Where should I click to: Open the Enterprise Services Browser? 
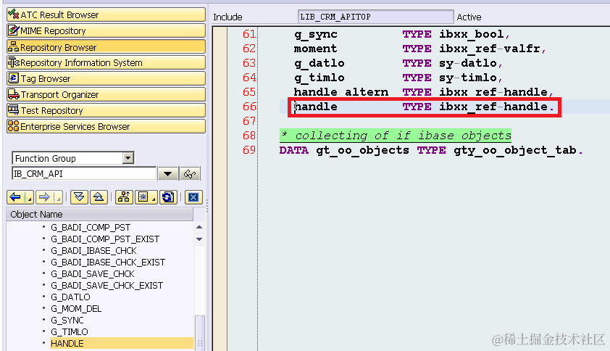(x=106, y=127)
